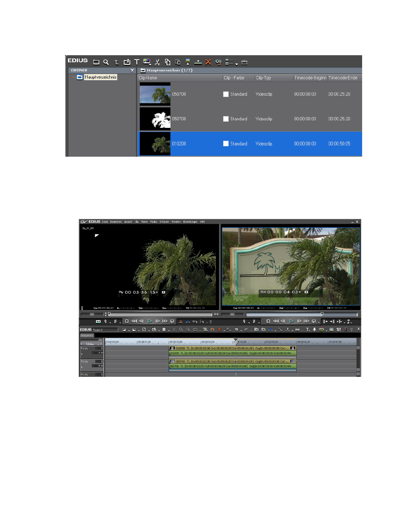Select the white silhouette 050708 clip thumbnail

(x=155, y=119)
